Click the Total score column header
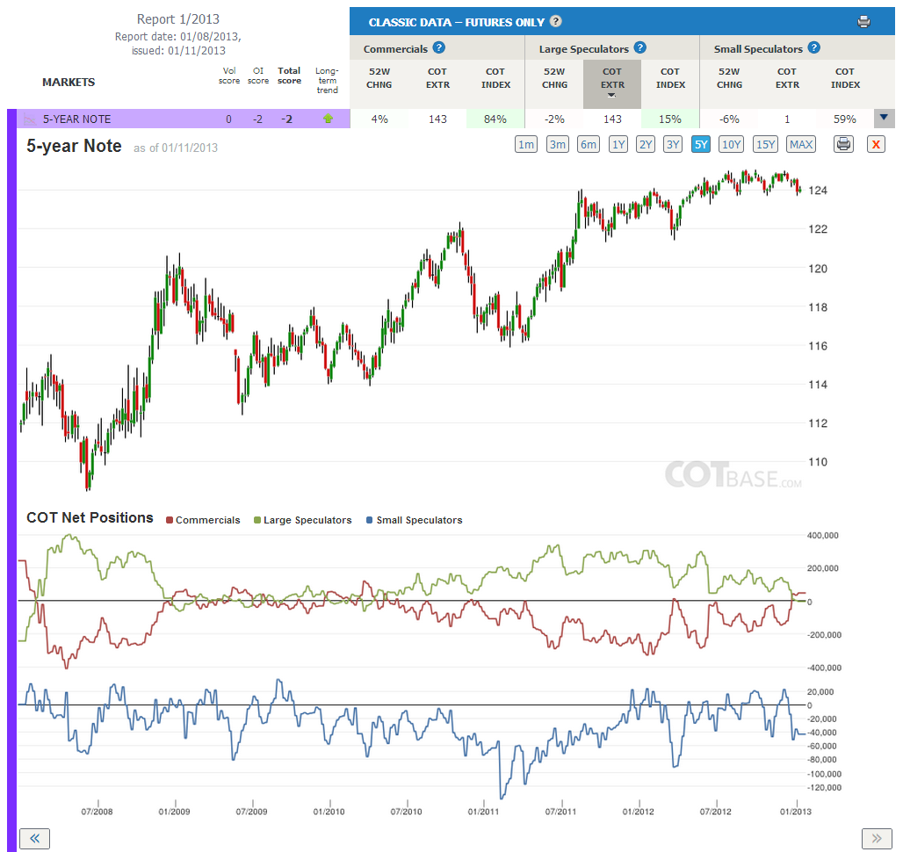Image resolution: width=903 pixels, height=852 pixels. pos(289,76)
